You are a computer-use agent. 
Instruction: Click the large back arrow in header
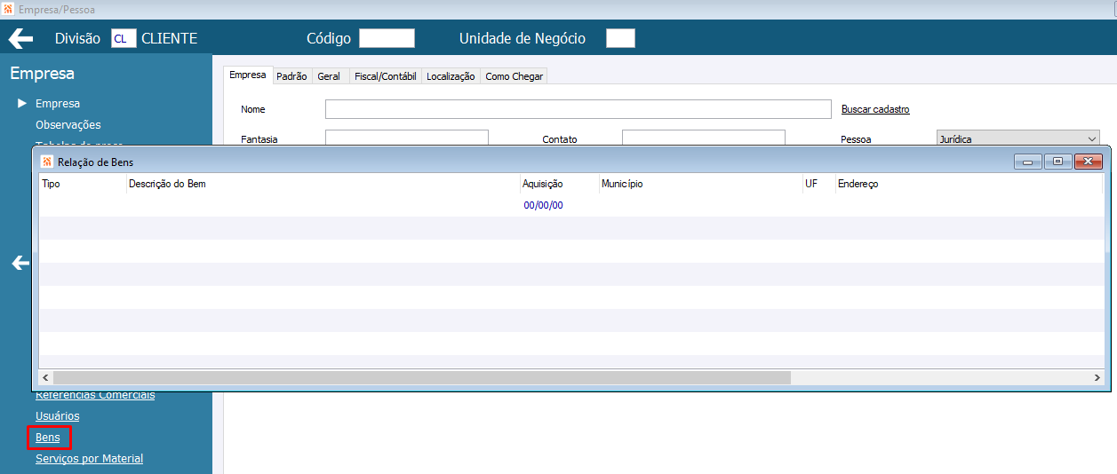[20, 38]
